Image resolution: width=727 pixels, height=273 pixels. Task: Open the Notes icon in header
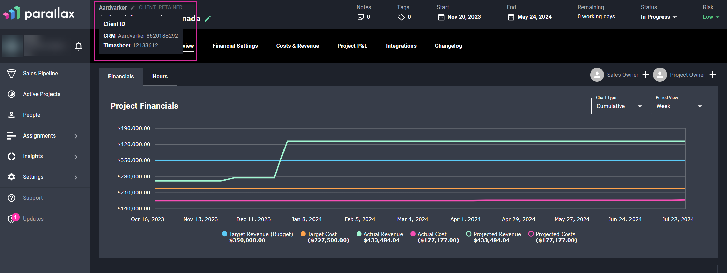click(360, 17)
